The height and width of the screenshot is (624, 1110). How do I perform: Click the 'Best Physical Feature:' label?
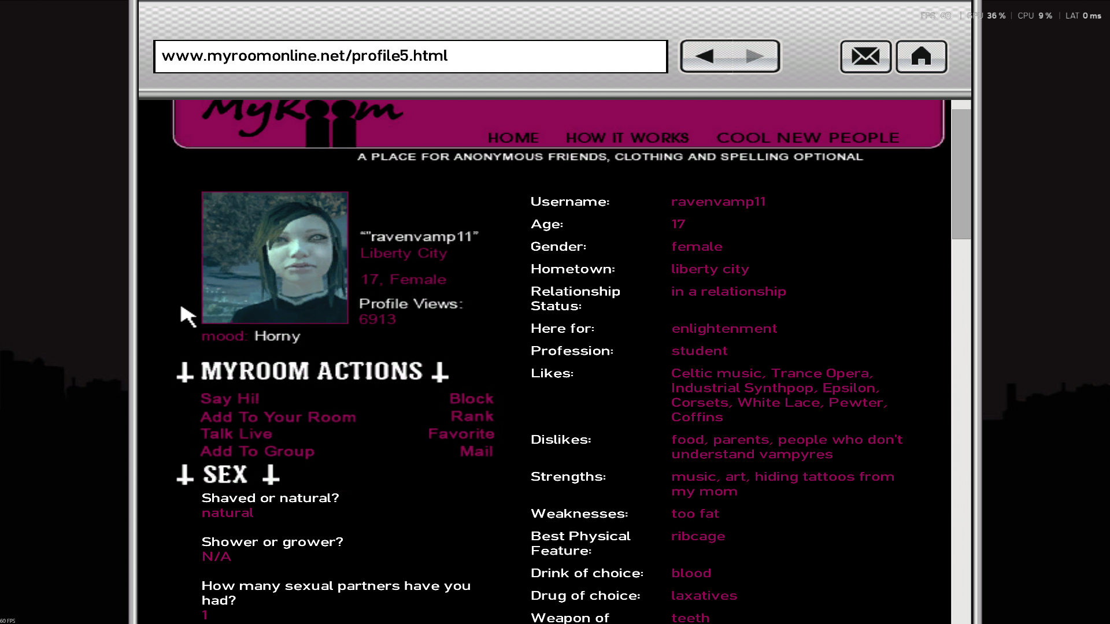pyautogui.click(x=580, y=544)
